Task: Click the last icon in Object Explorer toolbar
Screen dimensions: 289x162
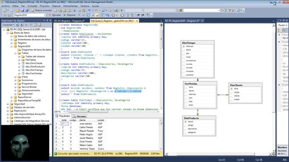Action: 40,25
